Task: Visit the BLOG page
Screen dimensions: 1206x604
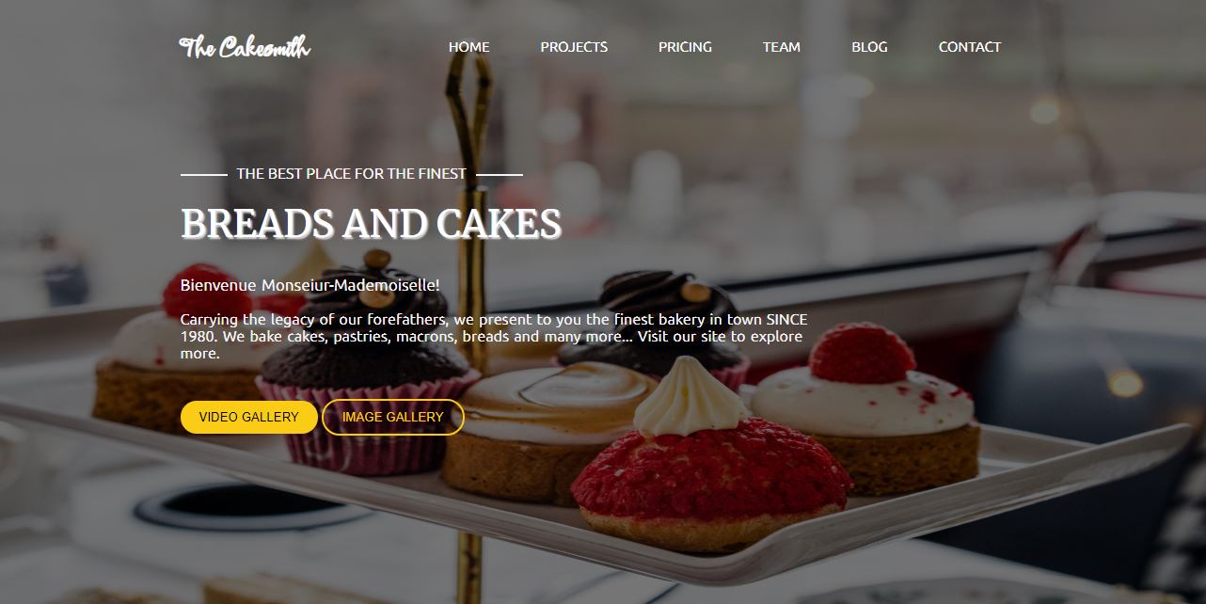Action: [869, 47]
